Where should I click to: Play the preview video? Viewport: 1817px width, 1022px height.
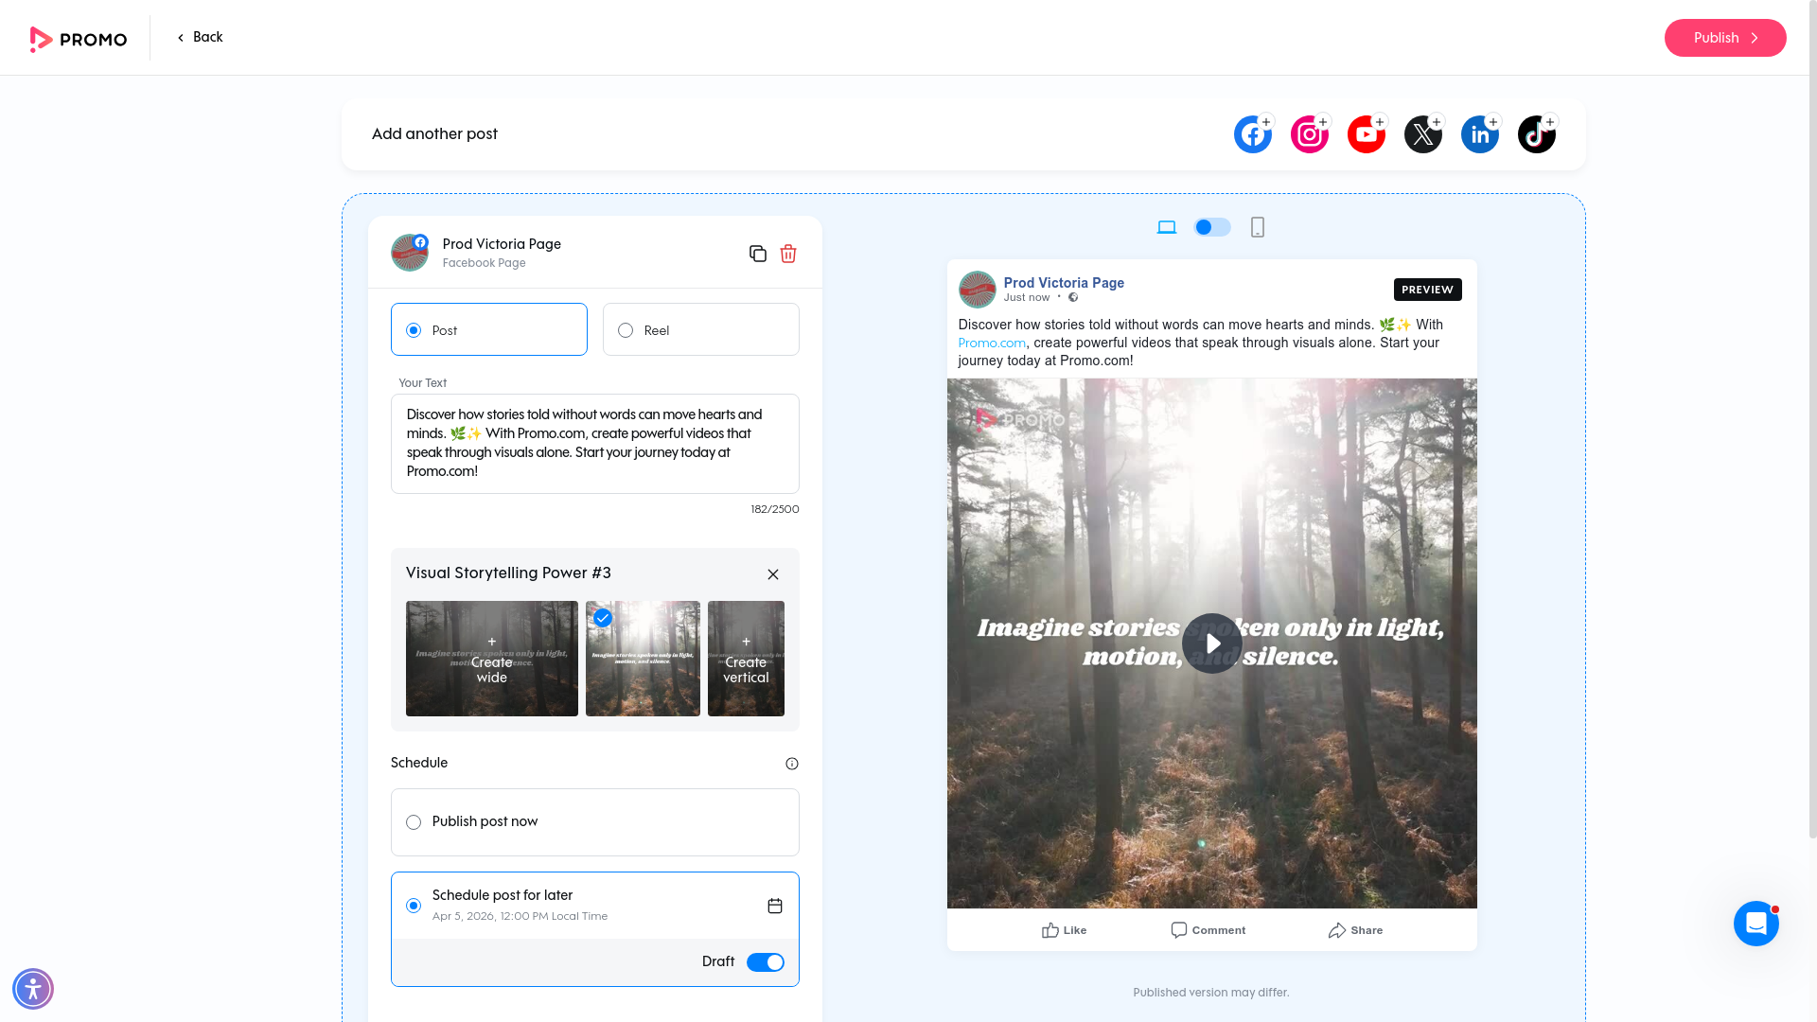pyautogui.click(x=1211, y=643)
